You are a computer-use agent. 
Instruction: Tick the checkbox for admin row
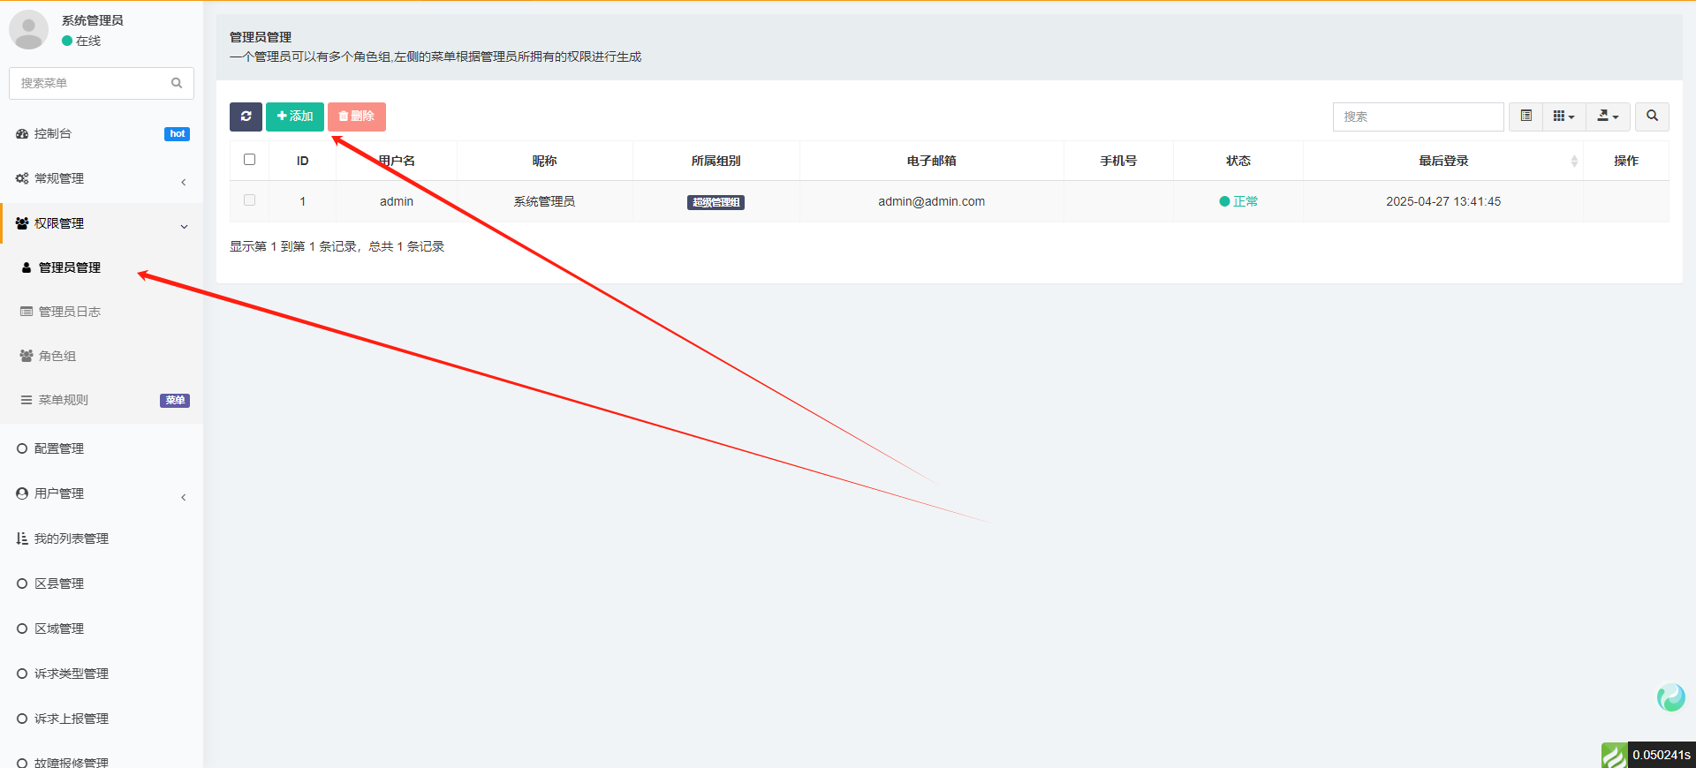point(250,200)
